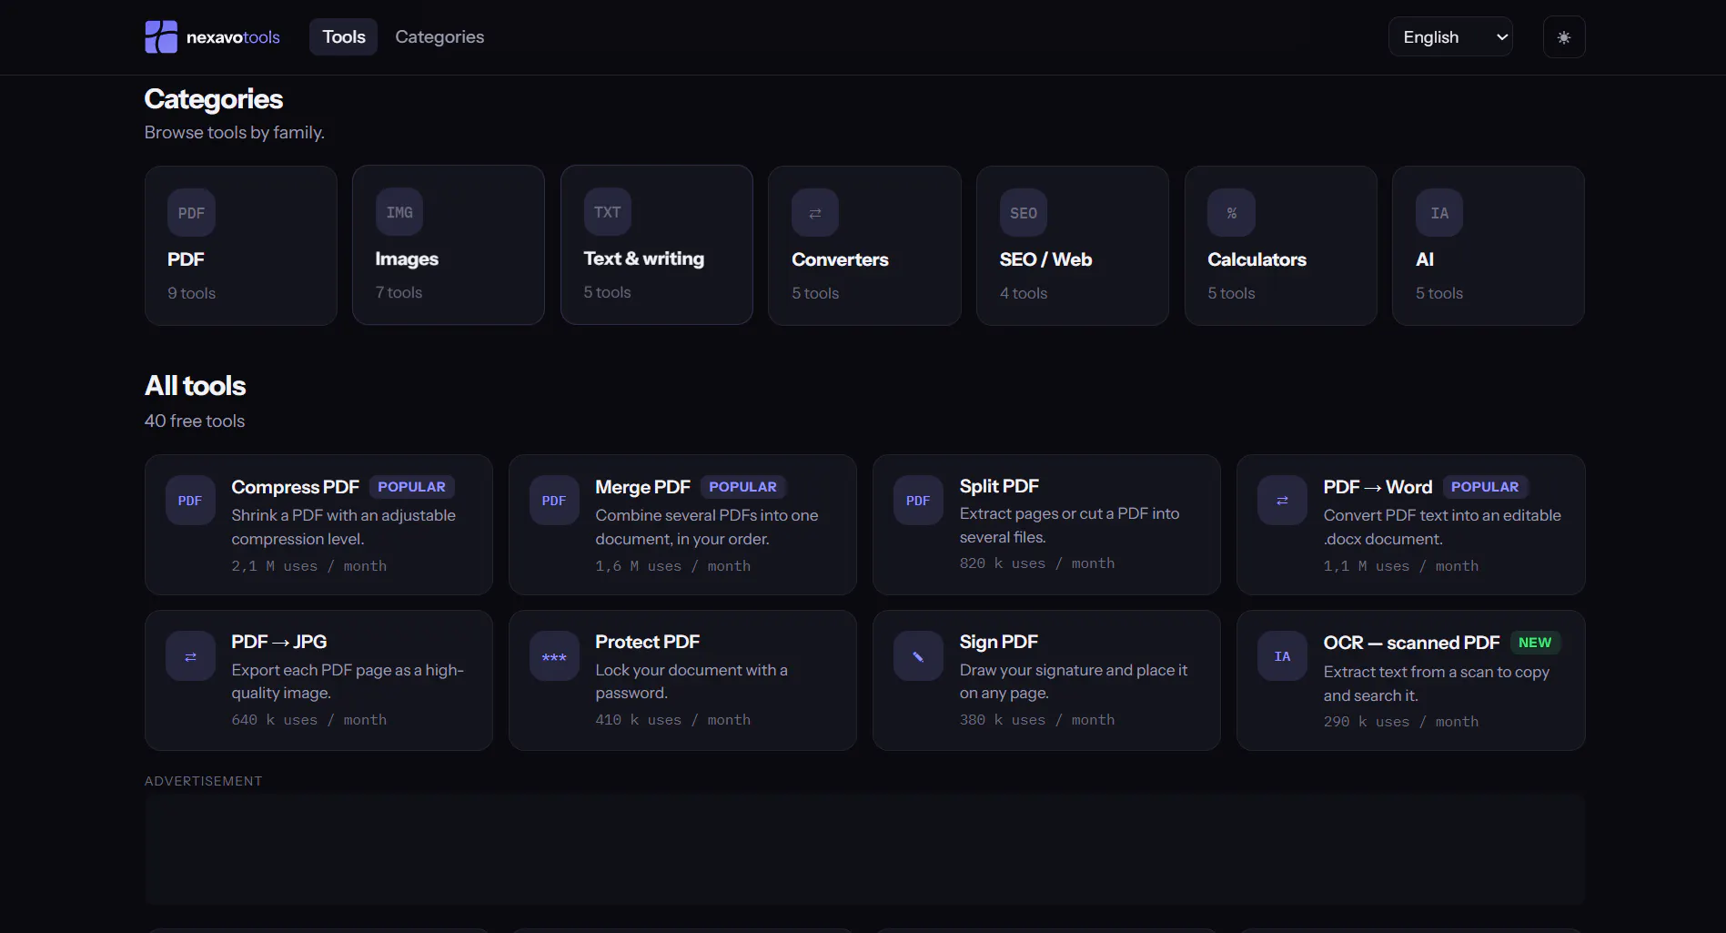Click 'Browse tools by family.' text
Viewport: 1726px width, 933px height.
[x=235, y=133]
